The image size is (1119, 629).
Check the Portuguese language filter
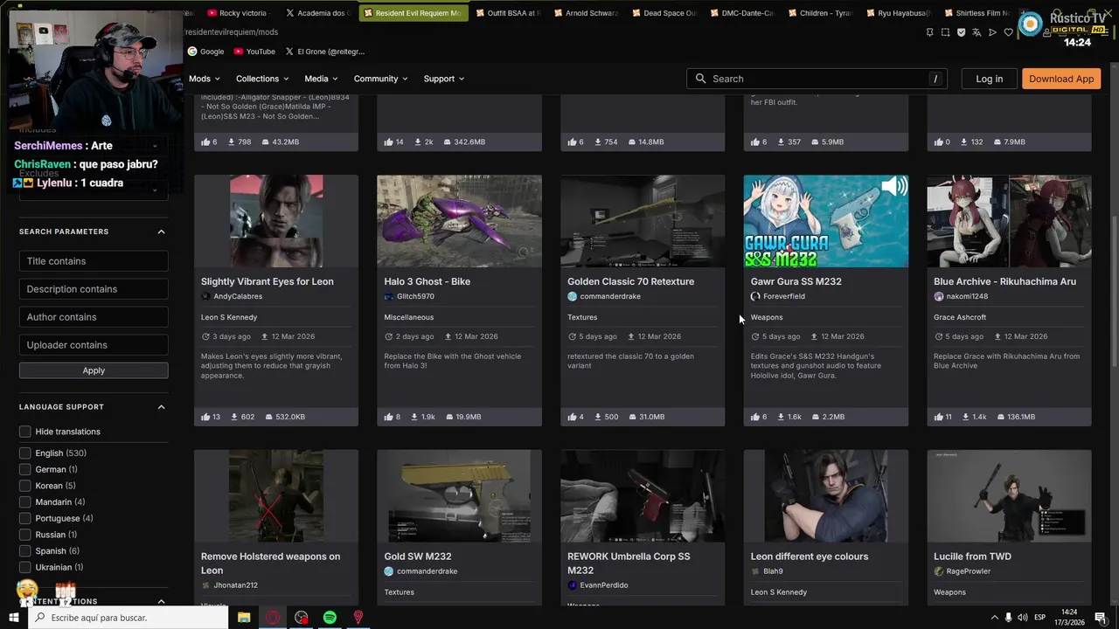(x=25, y=518)
